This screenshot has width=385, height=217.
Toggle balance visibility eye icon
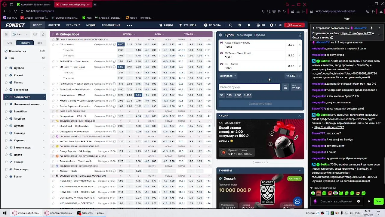tap(280, 25)
